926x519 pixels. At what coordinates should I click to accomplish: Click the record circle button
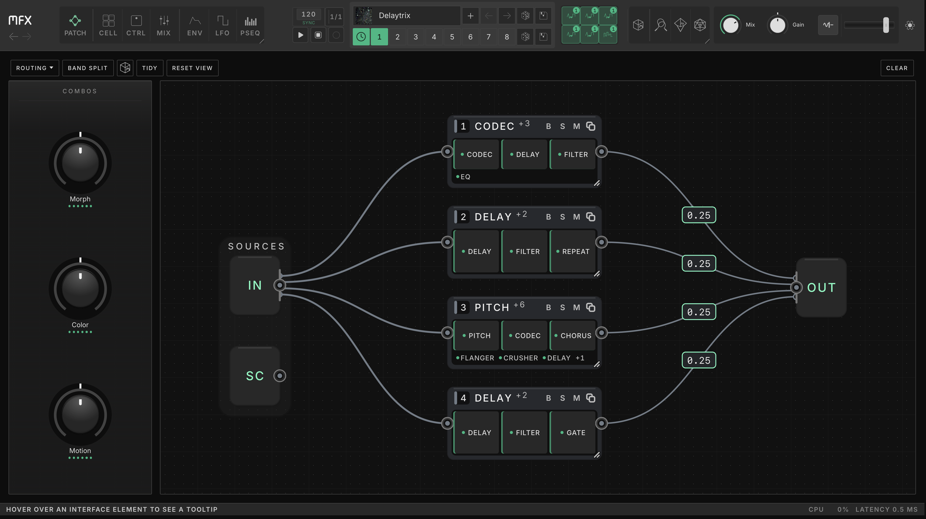point(336,35)
